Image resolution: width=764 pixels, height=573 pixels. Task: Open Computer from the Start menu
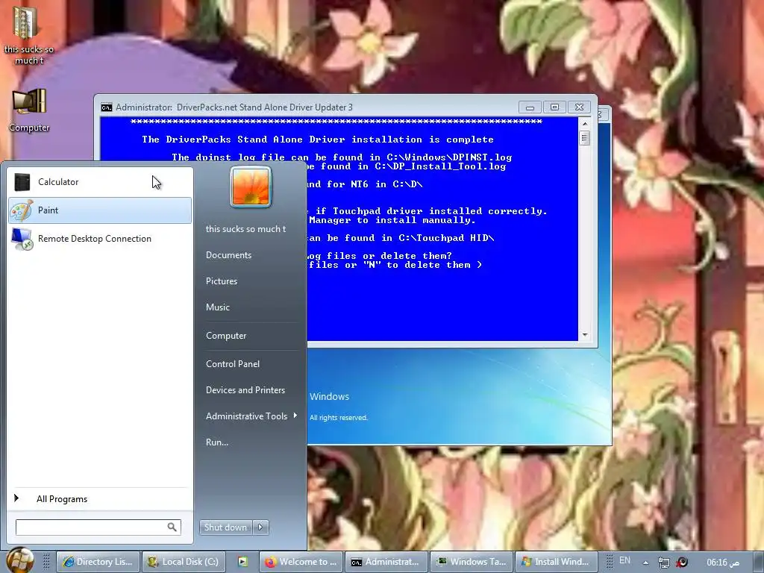(x=226, y=336)
